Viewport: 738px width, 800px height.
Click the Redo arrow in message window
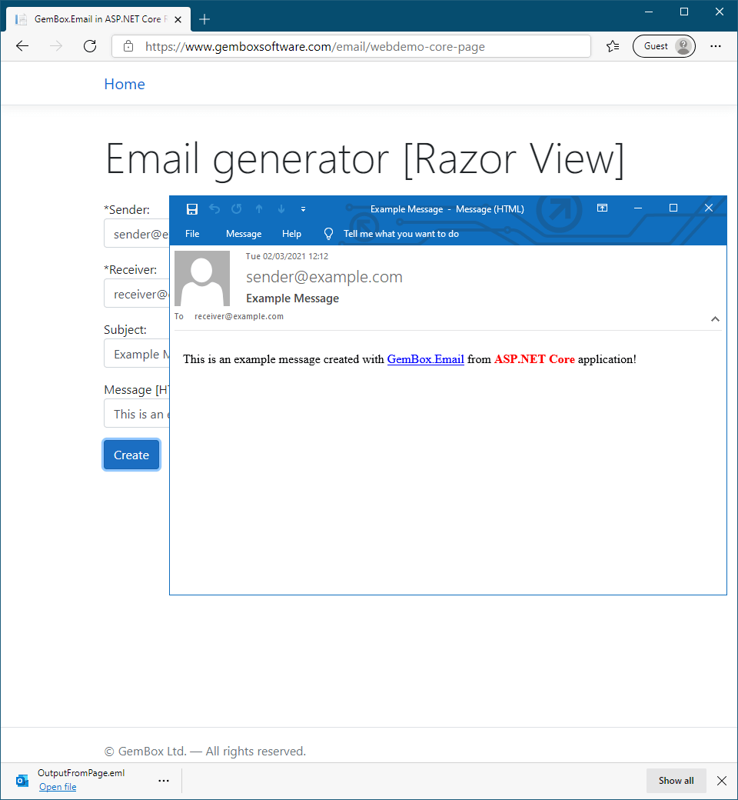click(x=237, y=208)
